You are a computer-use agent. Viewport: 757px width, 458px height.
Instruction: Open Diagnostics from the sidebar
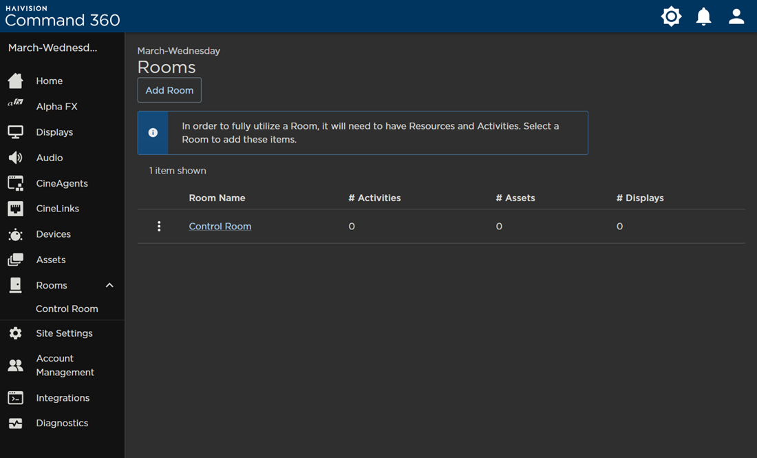tap(62, 423)
